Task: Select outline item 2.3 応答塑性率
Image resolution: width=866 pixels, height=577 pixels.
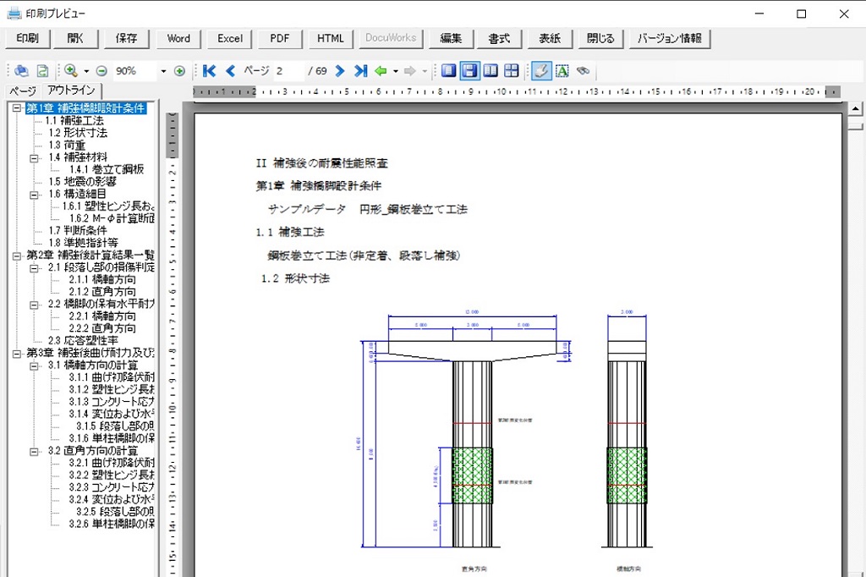Action: 83,340
